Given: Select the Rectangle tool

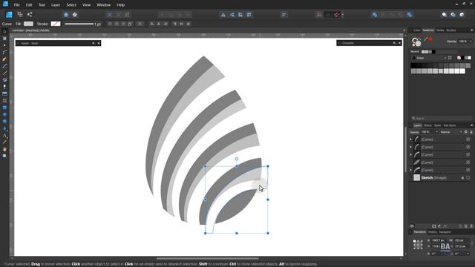Looking at the screenshot, I should pos(4,108).
